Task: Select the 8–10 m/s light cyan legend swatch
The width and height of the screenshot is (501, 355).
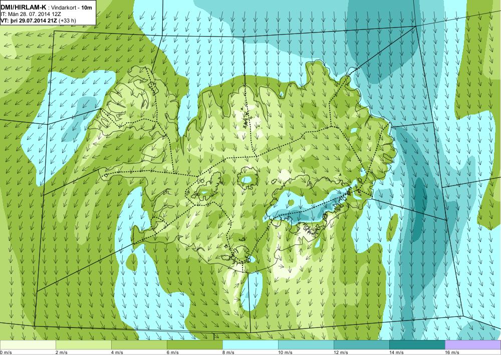Action: [x=250, y=344]
